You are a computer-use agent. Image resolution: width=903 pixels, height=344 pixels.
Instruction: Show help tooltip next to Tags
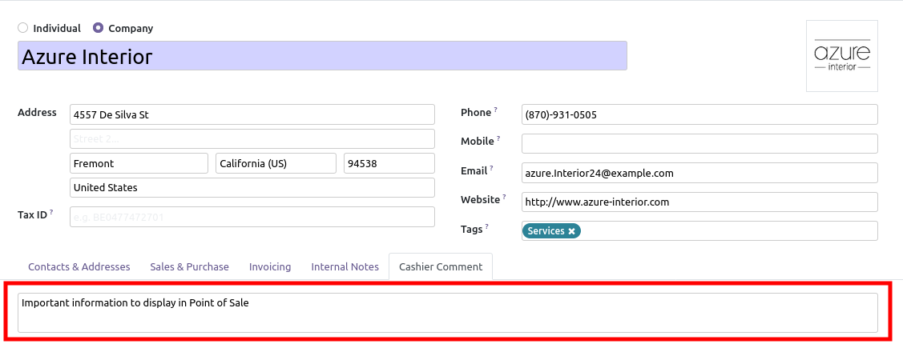coord(486,226)
